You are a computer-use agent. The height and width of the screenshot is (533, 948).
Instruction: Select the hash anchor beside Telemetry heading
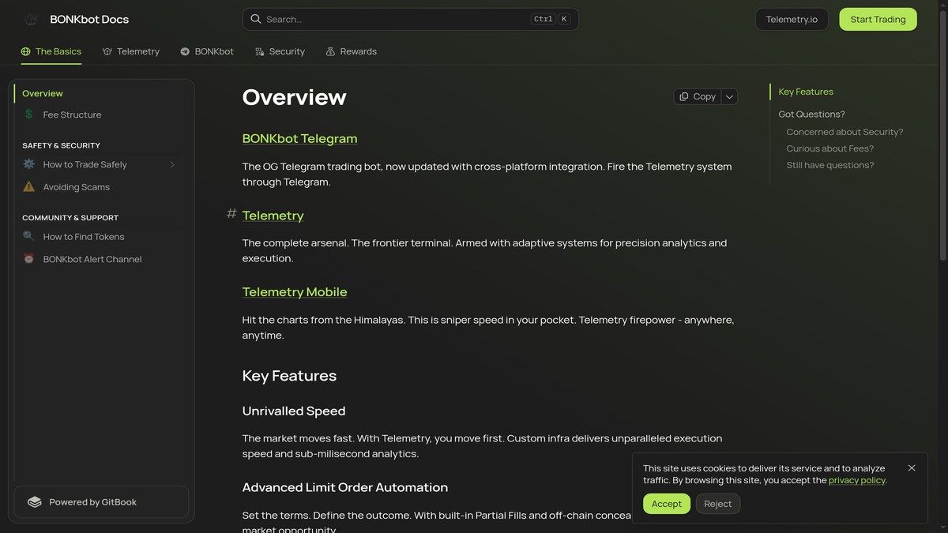pyautogui.click(x=229, y=214)
